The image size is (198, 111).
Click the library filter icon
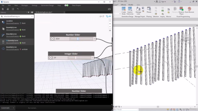click(x=28, y=12)
